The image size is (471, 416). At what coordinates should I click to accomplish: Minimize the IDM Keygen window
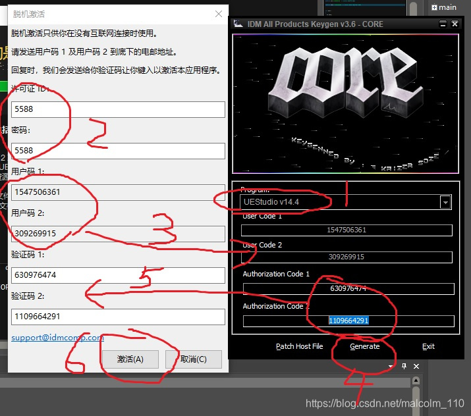tap(443, 24)
